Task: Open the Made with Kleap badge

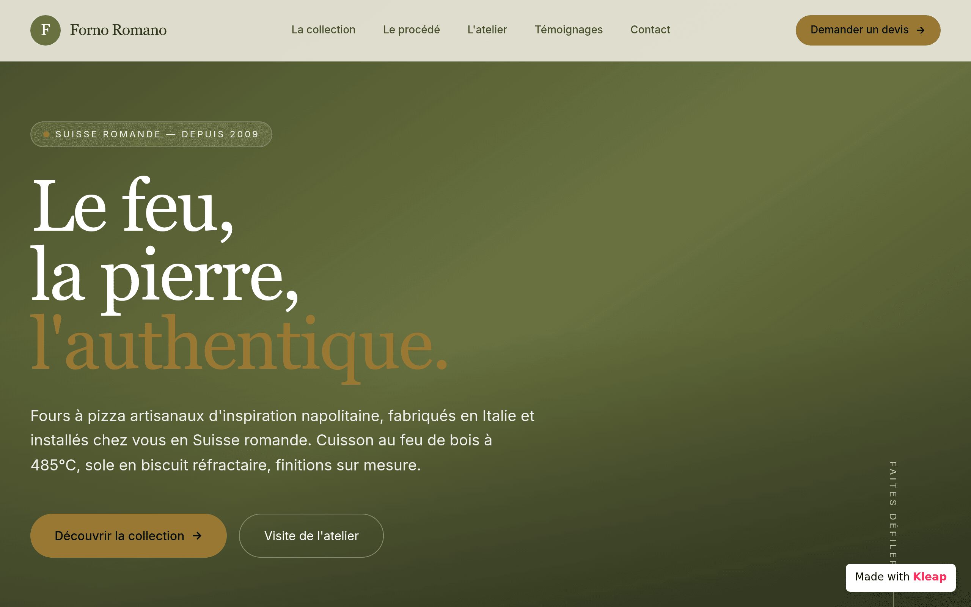Action: pyautogui.click(x=900, y=577)
